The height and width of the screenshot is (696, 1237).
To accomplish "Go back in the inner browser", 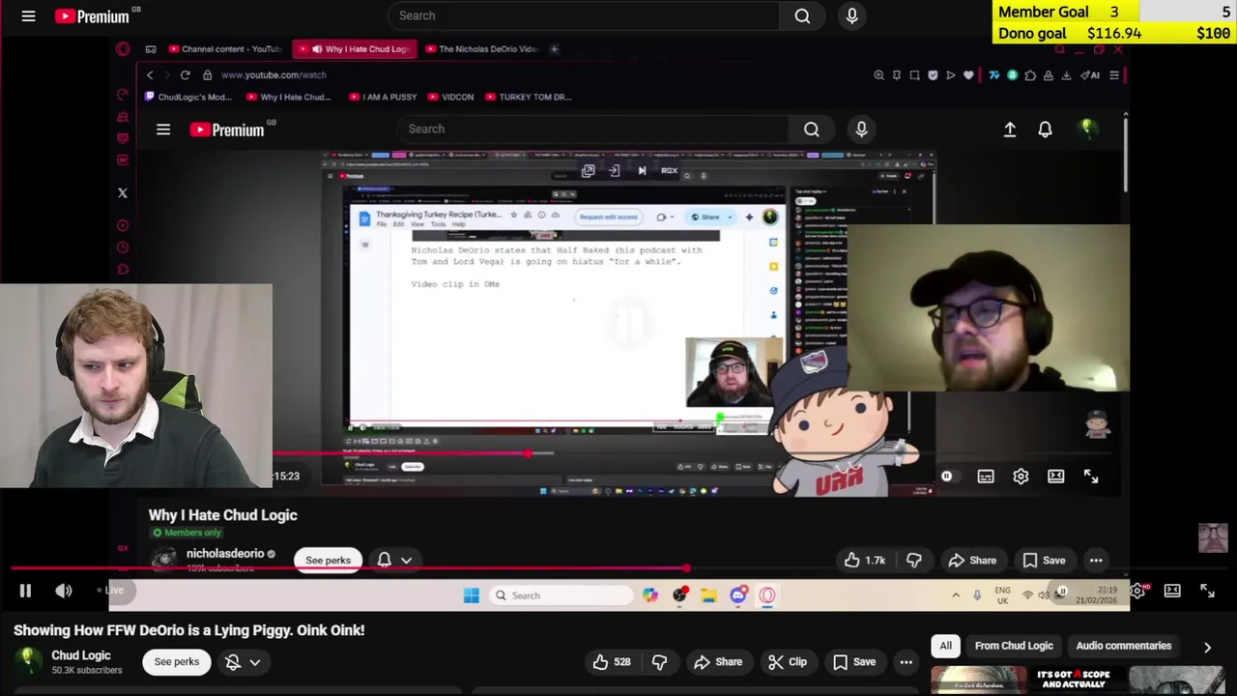I will (x=150, y=74).
